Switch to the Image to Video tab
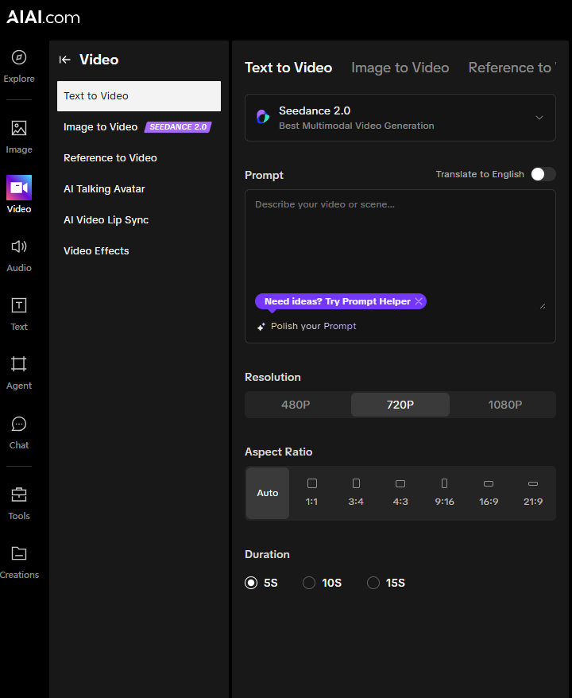572x698 pixels. tap(400, 68)
